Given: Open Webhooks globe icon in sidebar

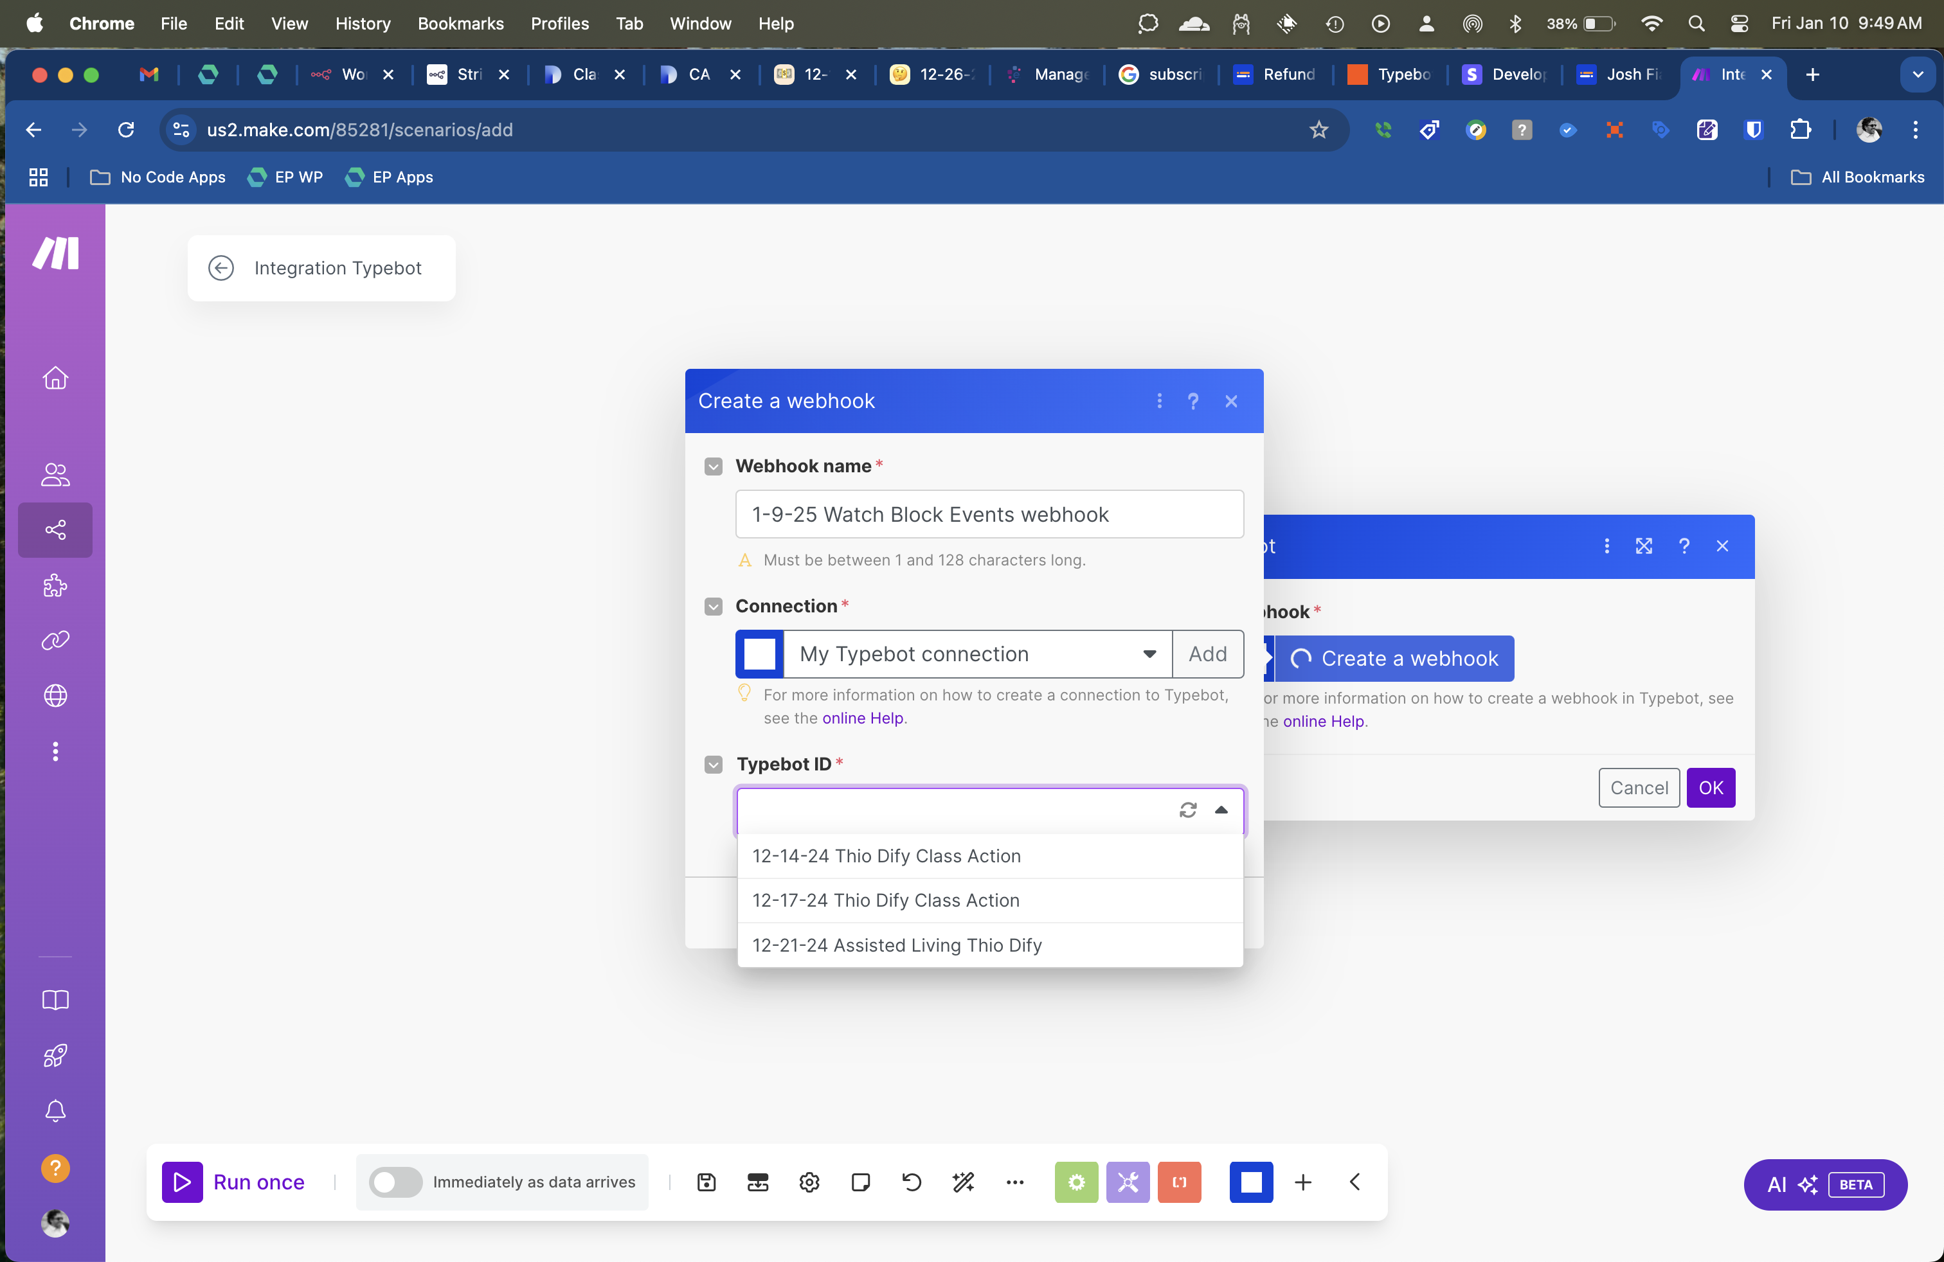Looking at the screenshot, I should [x=55, y=695].
